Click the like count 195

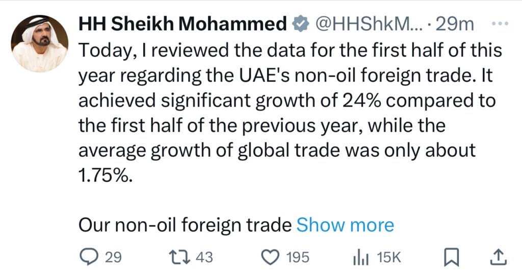pyautogui.click(x=298, y=258)
